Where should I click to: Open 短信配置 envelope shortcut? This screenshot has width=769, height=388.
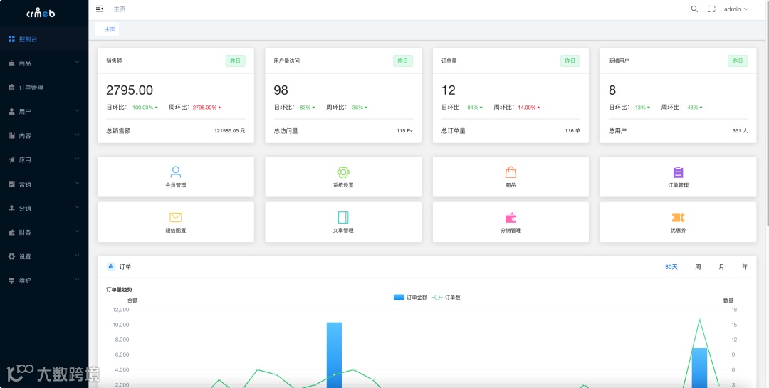176,222
